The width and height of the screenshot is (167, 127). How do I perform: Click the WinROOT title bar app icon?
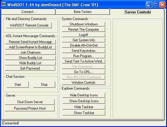[4, 5]
